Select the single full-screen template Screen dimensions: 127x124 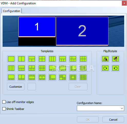click(x=11, y=59)
